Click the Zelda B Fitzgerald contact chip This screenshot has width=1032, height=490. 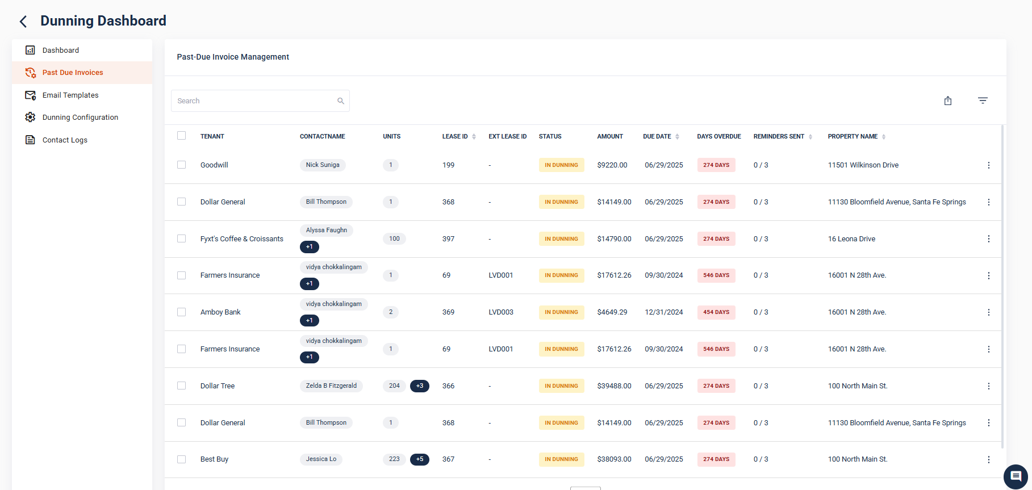tap(331, 386)
